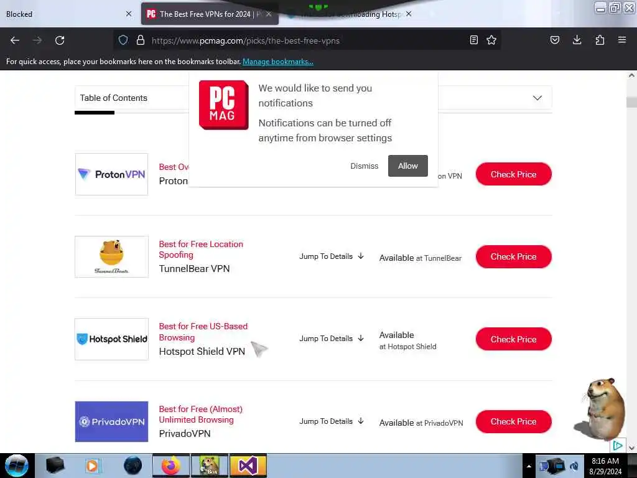Click Available at PrivadoVPN text
Viewport: 637px width, 478px height.
pyautogui.click(x=421, y=423)
